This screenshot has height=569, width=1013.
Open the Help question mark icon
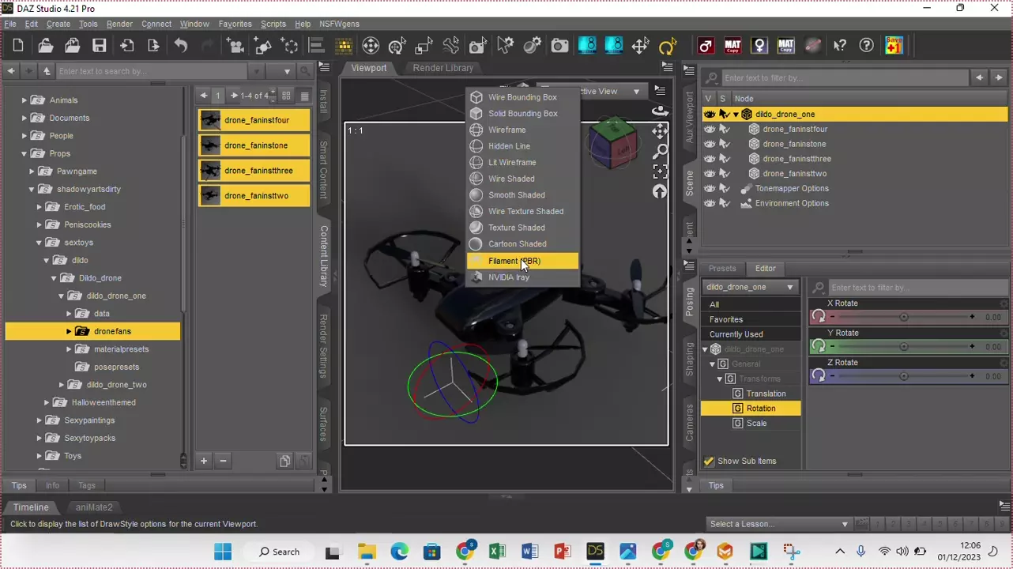[867, 46]
